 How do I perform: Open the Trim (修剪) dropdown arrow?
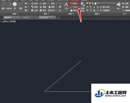(57, 3)
